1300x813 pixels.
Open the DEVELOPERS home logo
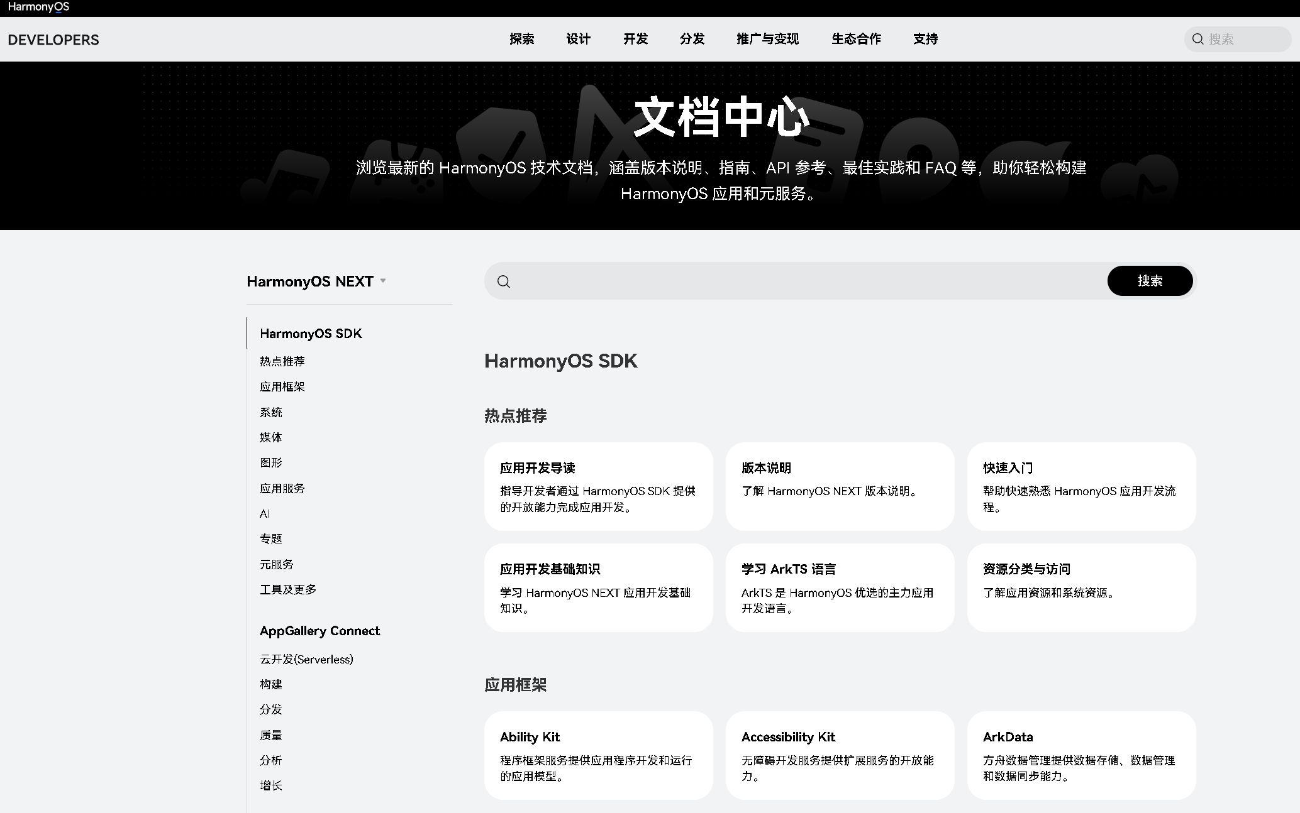click(53, 40)
